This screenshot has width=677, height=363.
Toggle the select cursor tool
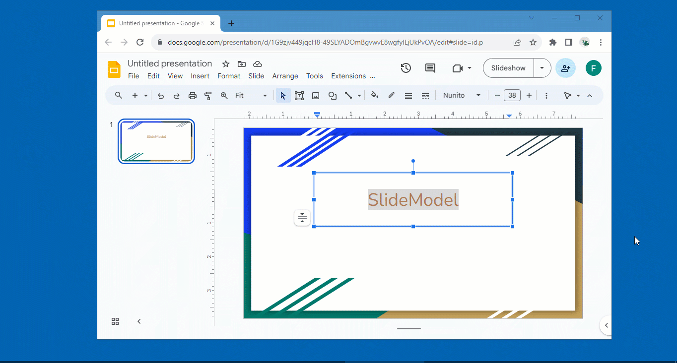click(x=283, y=95)
